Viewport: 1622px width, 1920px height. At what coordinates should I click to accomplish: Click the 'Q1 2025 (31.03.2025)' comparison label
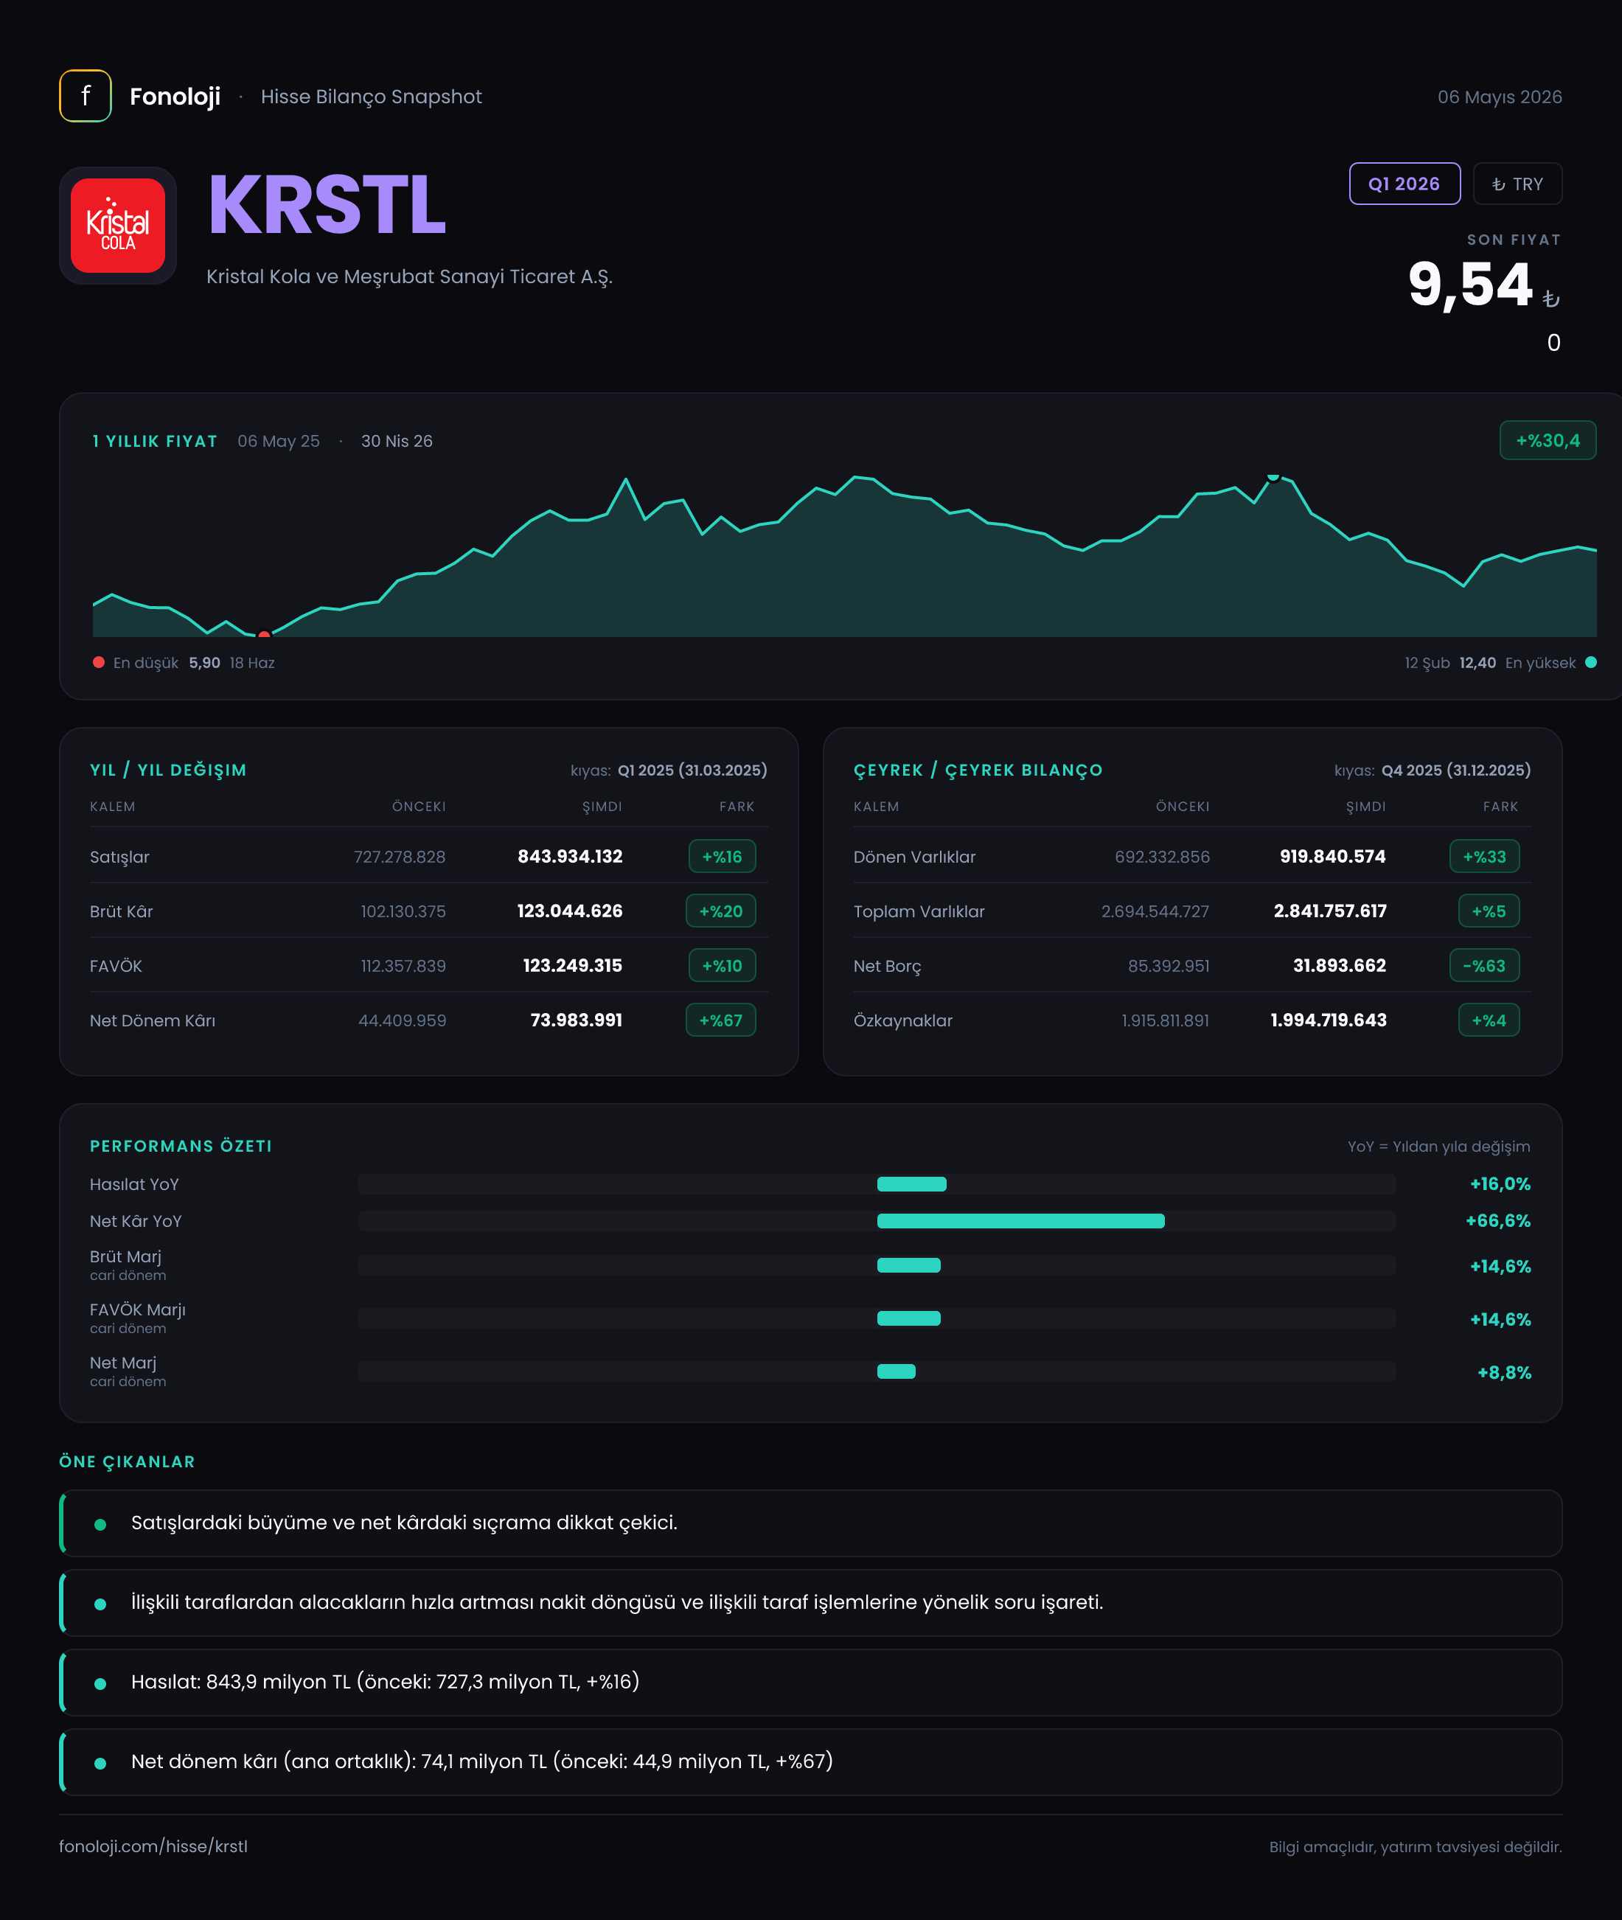(x=692, y=770)
